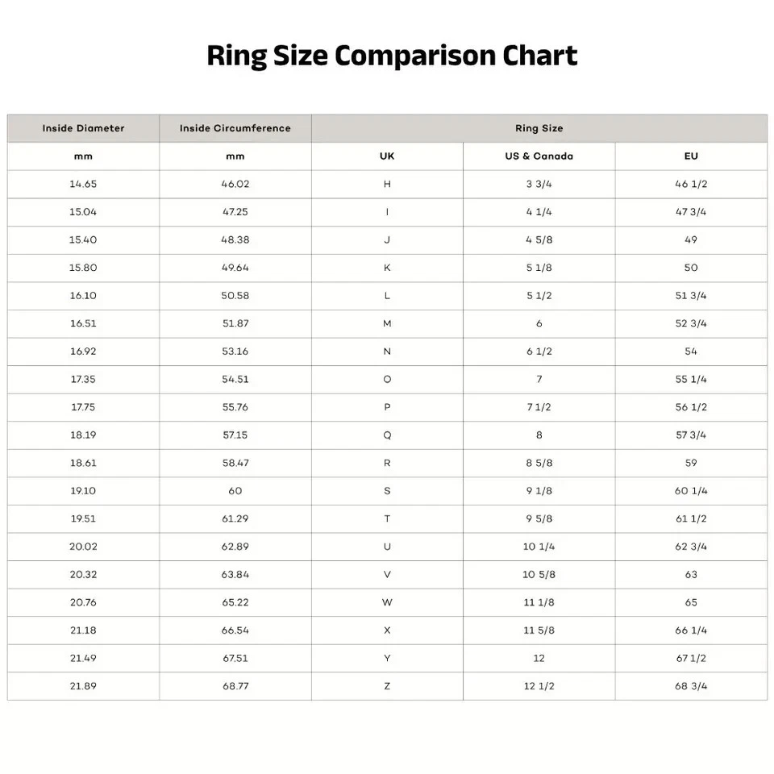Select diameter value 14.65

[83, 184]
